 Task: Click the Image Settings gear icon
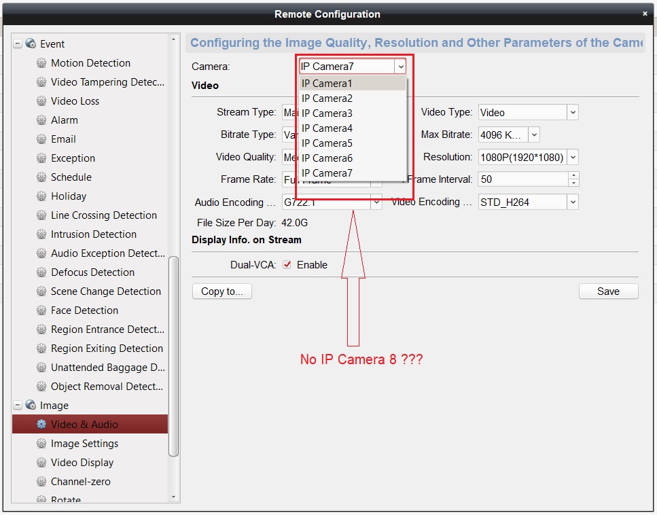click(41, 444)
